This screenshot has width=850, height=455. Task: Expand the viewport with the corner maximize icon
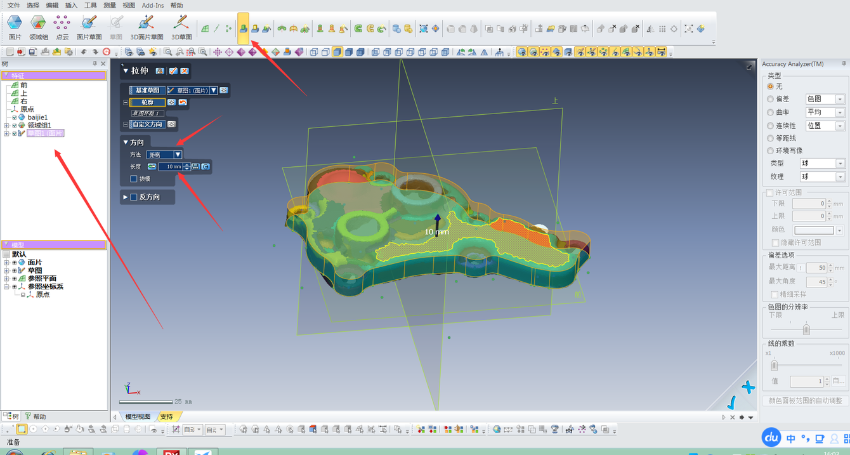tap(750, 66)
